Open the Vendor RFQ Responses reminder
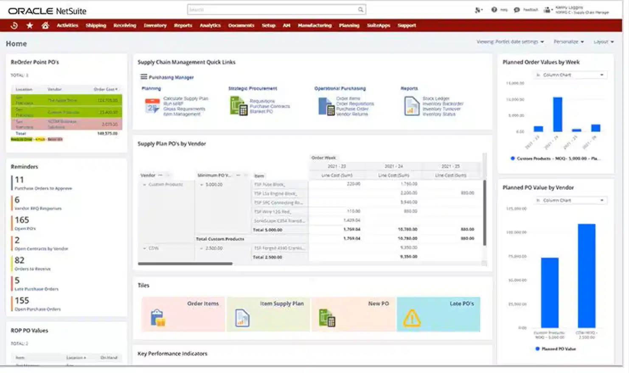 [x=38, y=209]
